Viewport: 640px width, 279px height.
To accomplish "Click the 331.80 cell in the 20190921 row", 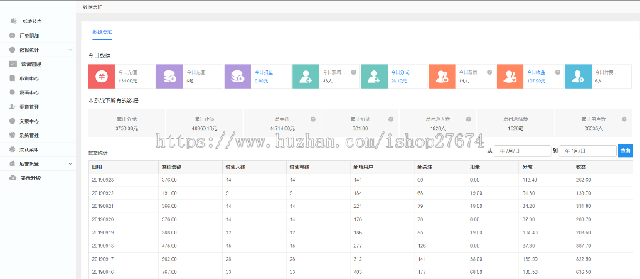I will 583,207.
